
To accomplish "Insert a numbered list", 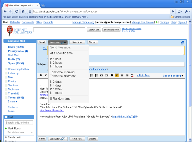I will click(x=91, y=75).
